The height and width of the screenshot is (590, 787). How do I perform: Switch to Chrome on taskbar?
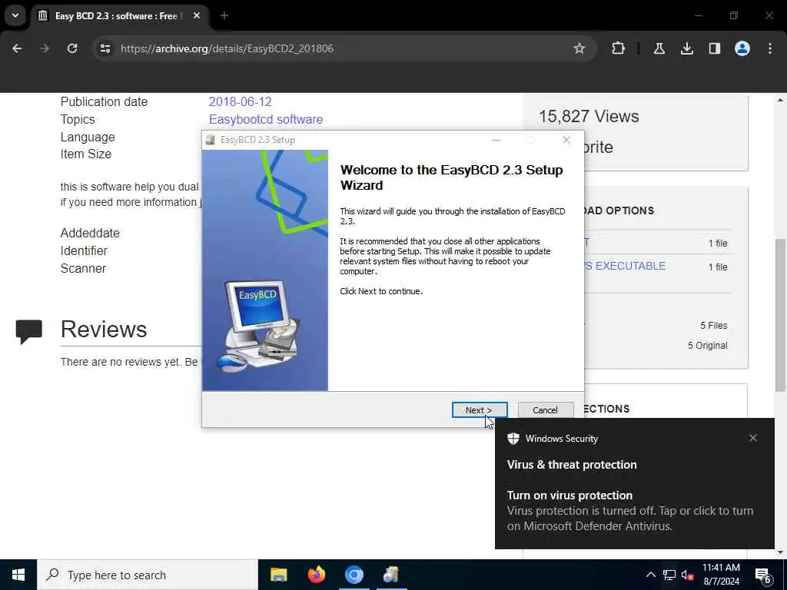[x=354, y=575]
